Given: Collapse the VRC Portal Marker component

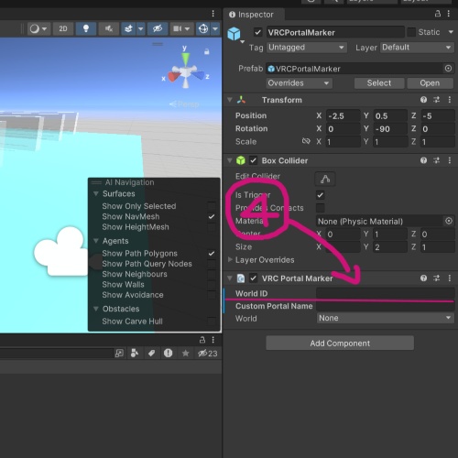Looking at the screenshot, I should [x=230, y=278].
